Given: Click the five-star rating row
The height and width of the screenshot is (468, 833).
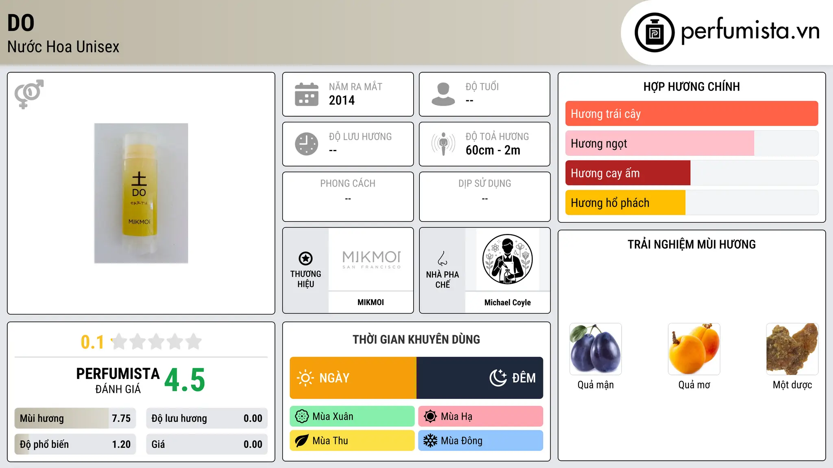Looking at the screenshot, I should pos(157,342).
